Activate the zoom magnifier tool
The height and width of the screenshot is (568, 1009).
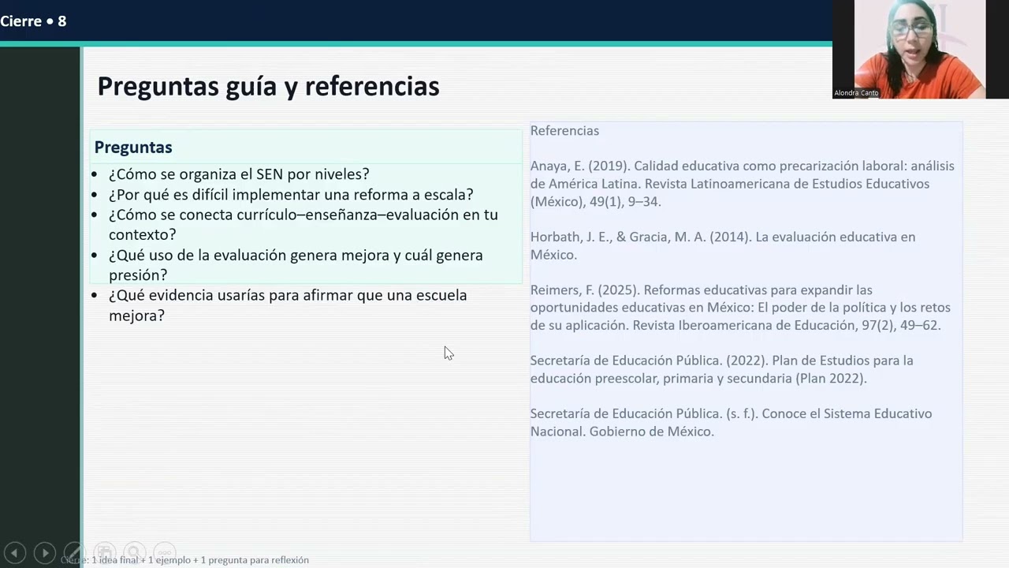click(x=134, y=553)
